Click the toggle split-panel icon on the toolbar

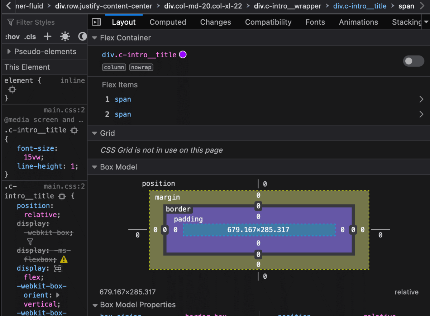pyautogui.click(x=96, y=22)
